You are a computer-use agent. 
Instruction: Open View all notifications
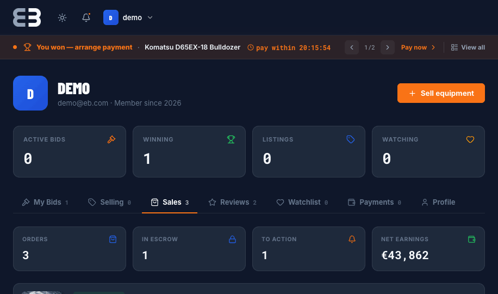(x=468, y=47)
